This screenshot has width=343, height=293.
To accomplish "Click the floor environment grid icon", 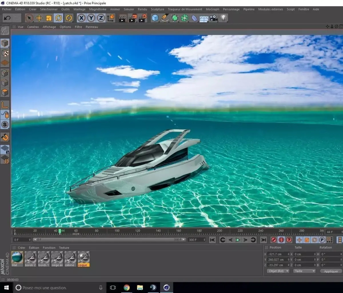I will (x=204, y=18).
